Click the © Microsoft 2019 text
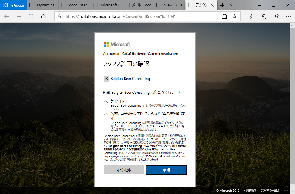The image size is (295, 194). pyautogui.click(x=228, y=190)
